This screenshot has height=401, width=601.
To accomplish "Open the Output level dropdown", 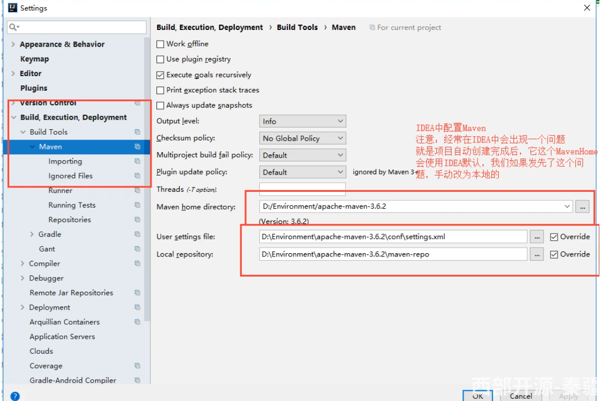I will tap(303, 121).
